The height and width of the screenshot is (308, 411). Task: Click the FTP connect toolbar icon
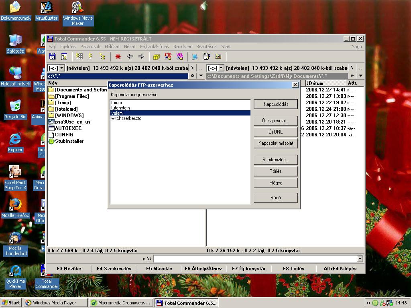pyautogui.click(x=168, y=57)
